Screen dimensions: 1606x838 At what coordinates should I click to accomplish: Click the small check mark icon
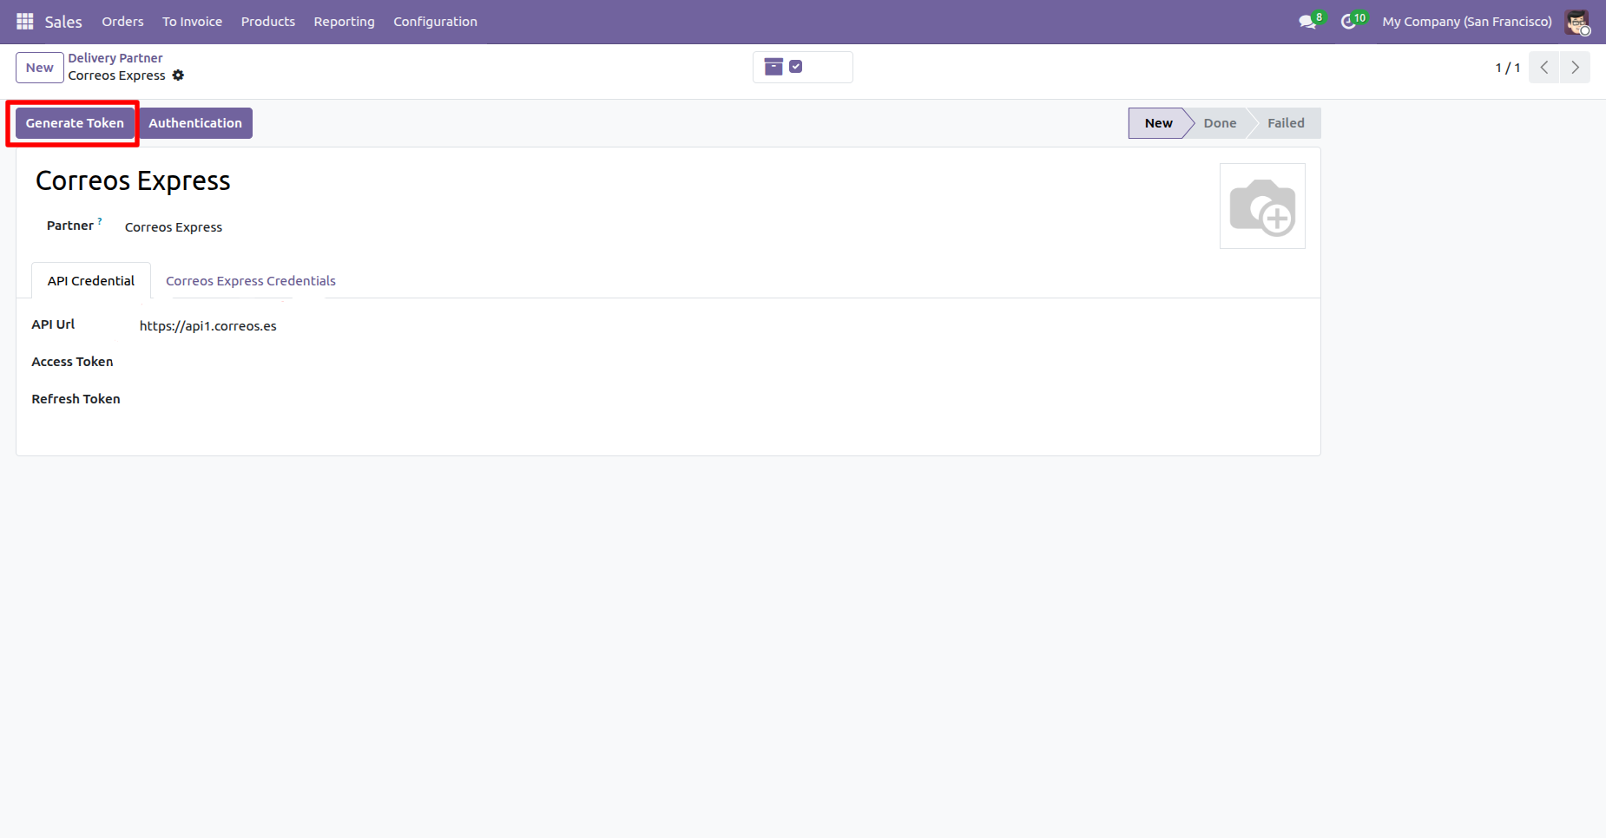point(796,67)
